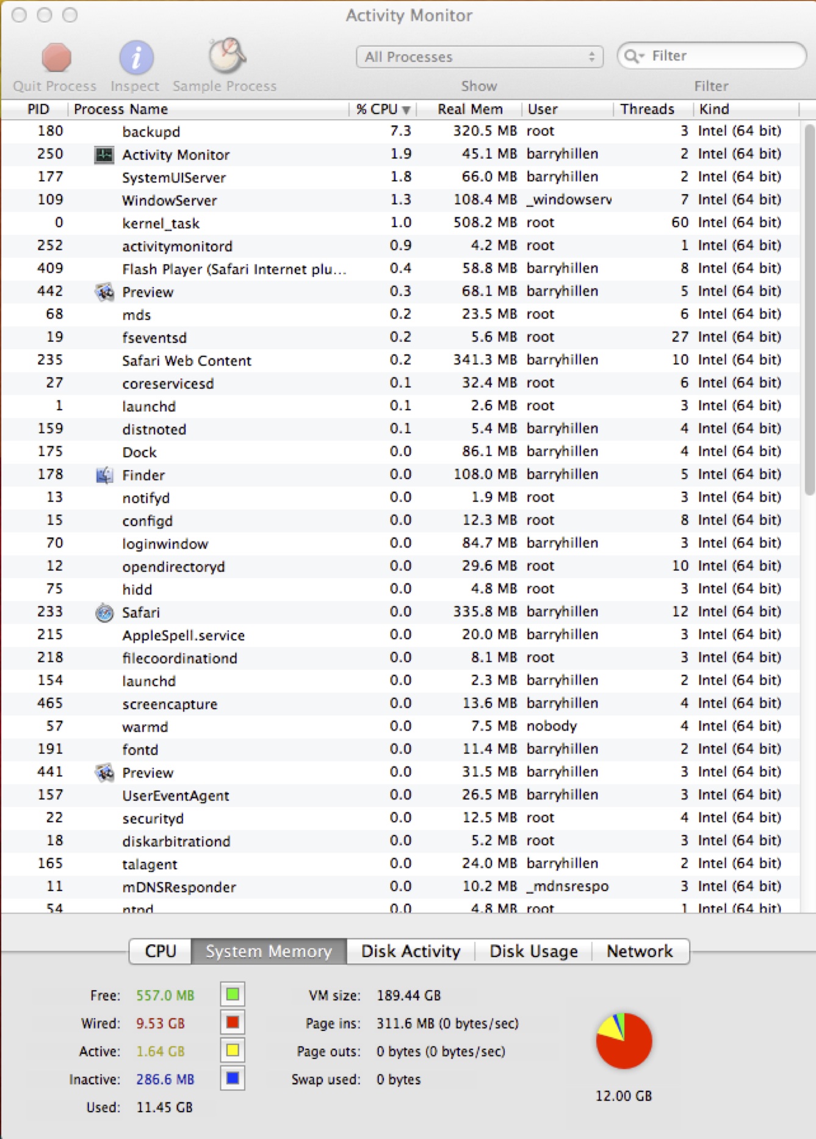Select the SystemUIServer process
The height and width of the screenshot is (1139, 816).
pos(400,177)
